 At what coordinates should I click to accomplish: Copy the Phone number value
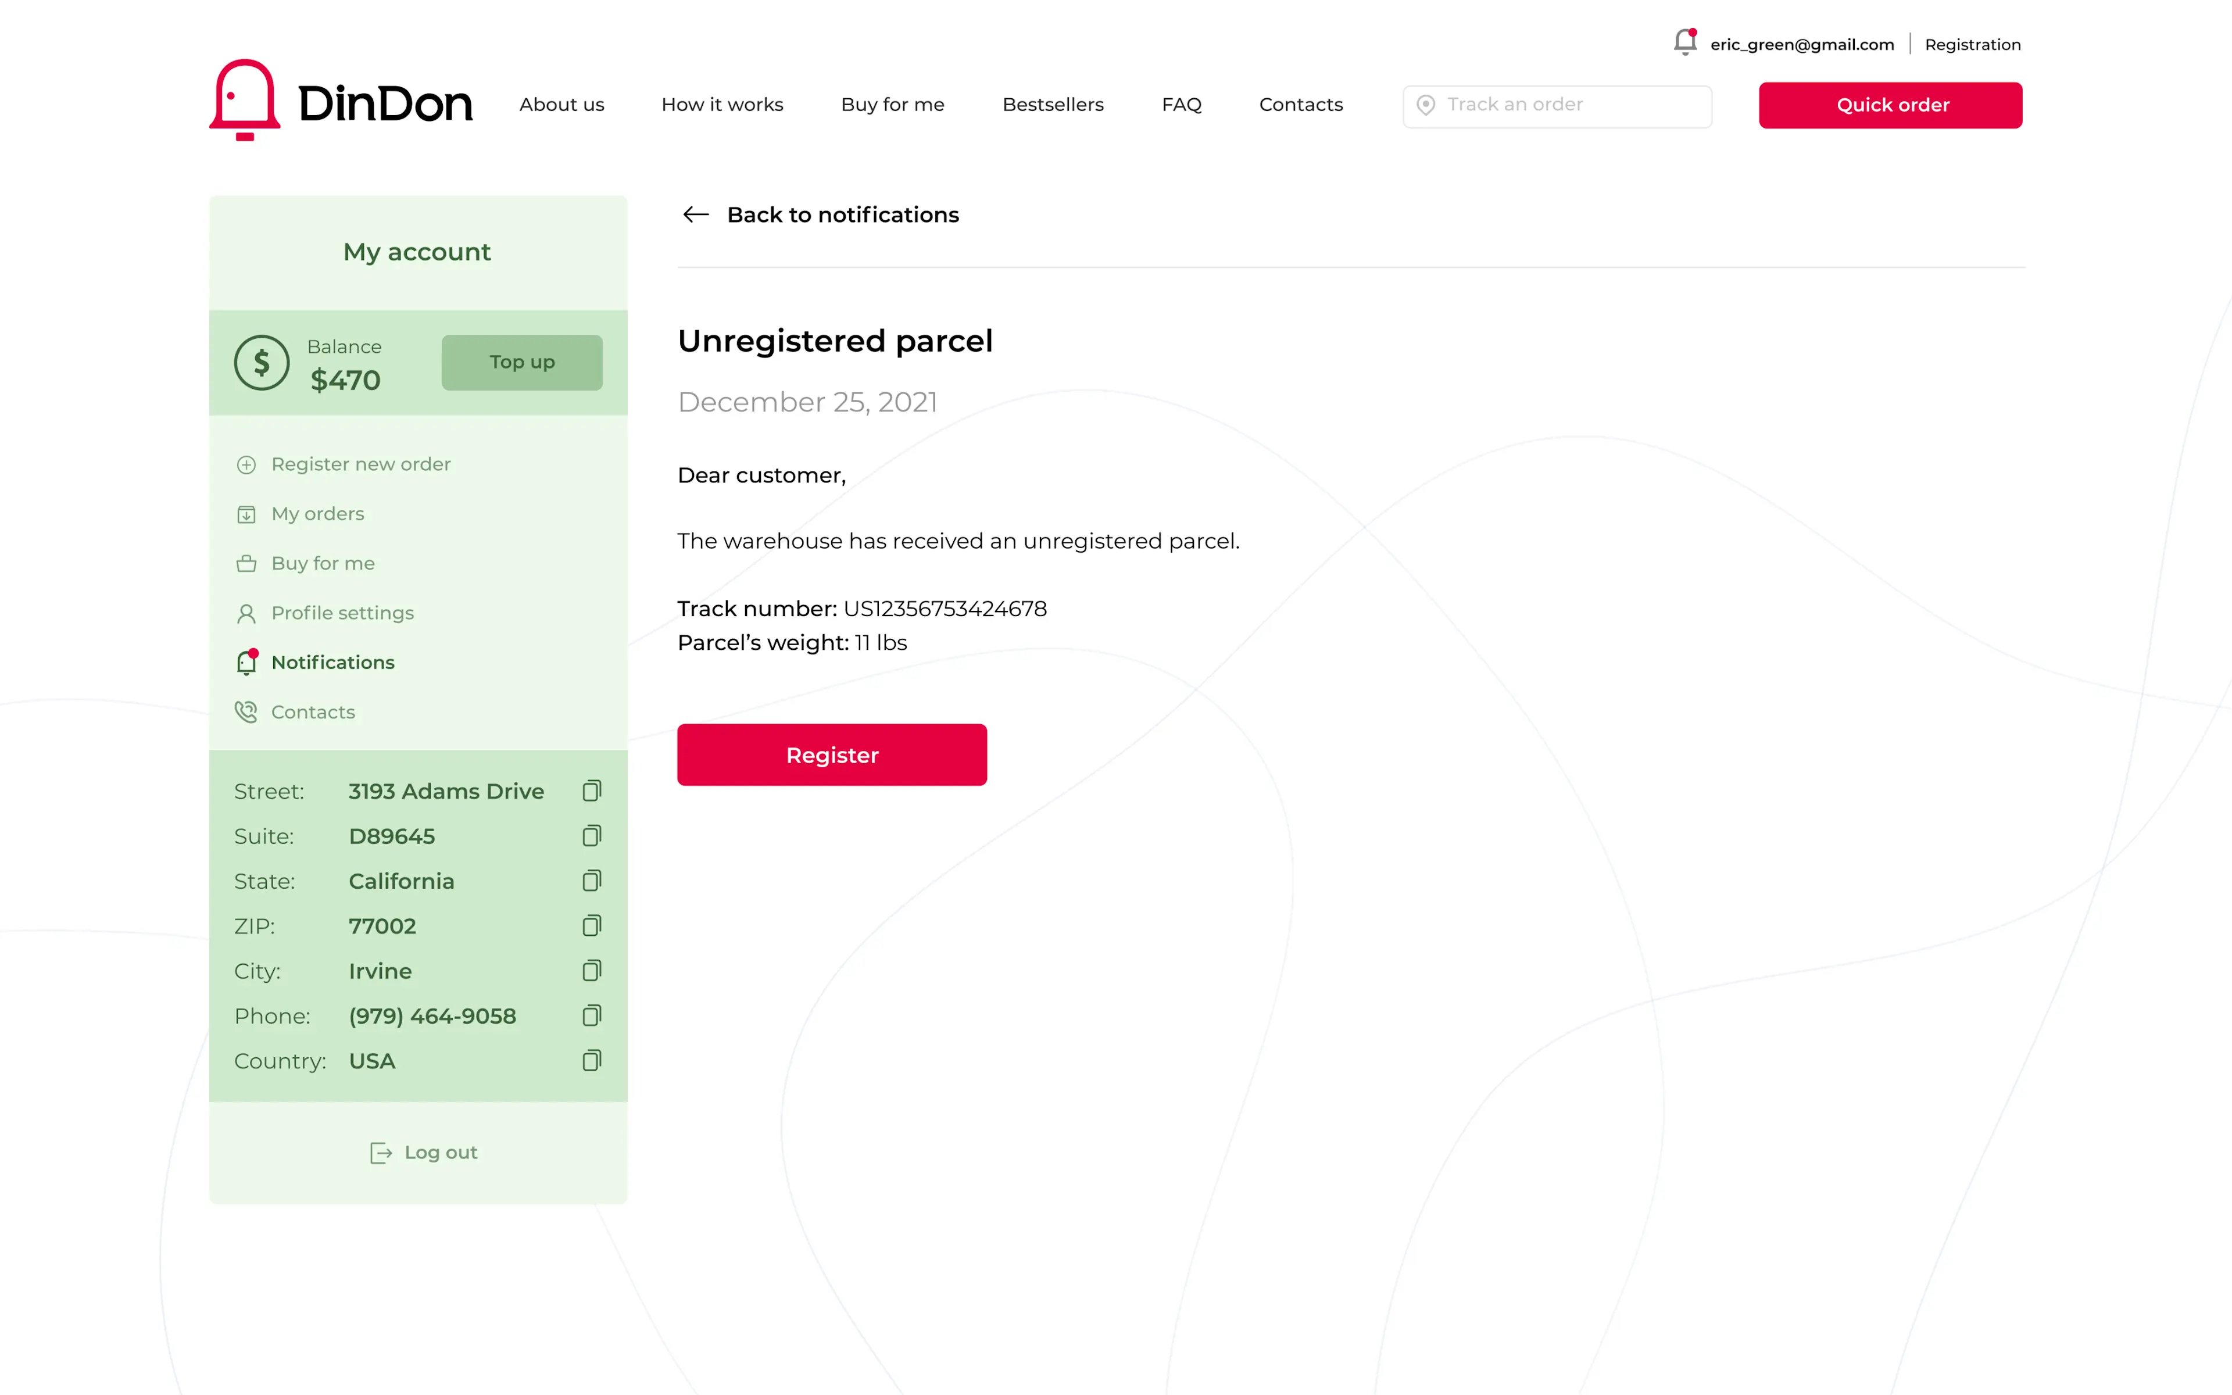(x=591, y=1016)
